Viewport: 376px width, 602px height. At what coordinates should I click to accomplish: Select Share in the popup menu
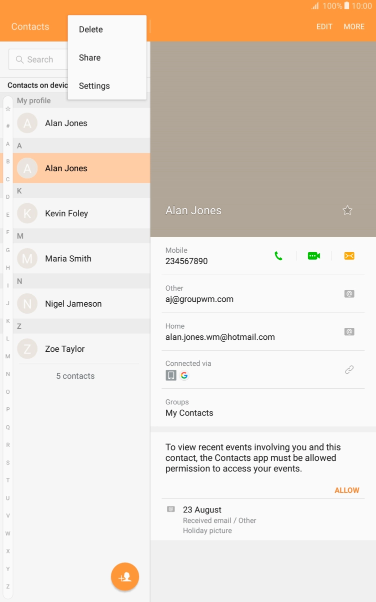tap(90, 58)
